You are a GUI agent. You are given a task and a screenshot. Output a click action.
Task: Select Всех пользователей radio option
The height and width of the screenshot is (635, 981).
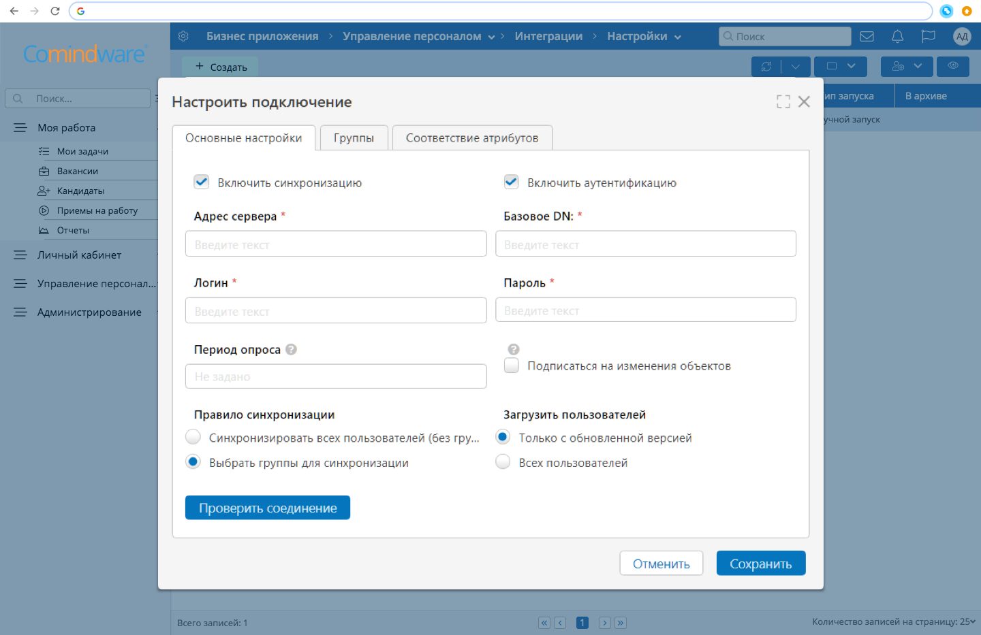[502, 461]
